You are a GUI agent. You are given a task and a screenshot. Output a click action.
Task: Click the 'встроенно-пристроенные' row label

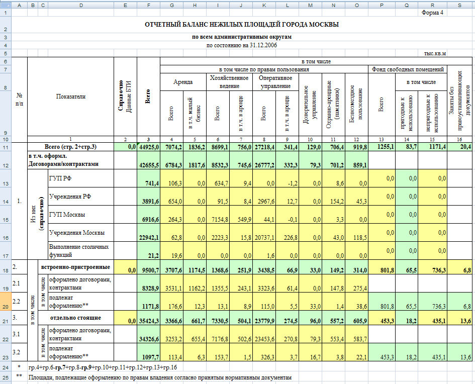(x=76, y=267)
